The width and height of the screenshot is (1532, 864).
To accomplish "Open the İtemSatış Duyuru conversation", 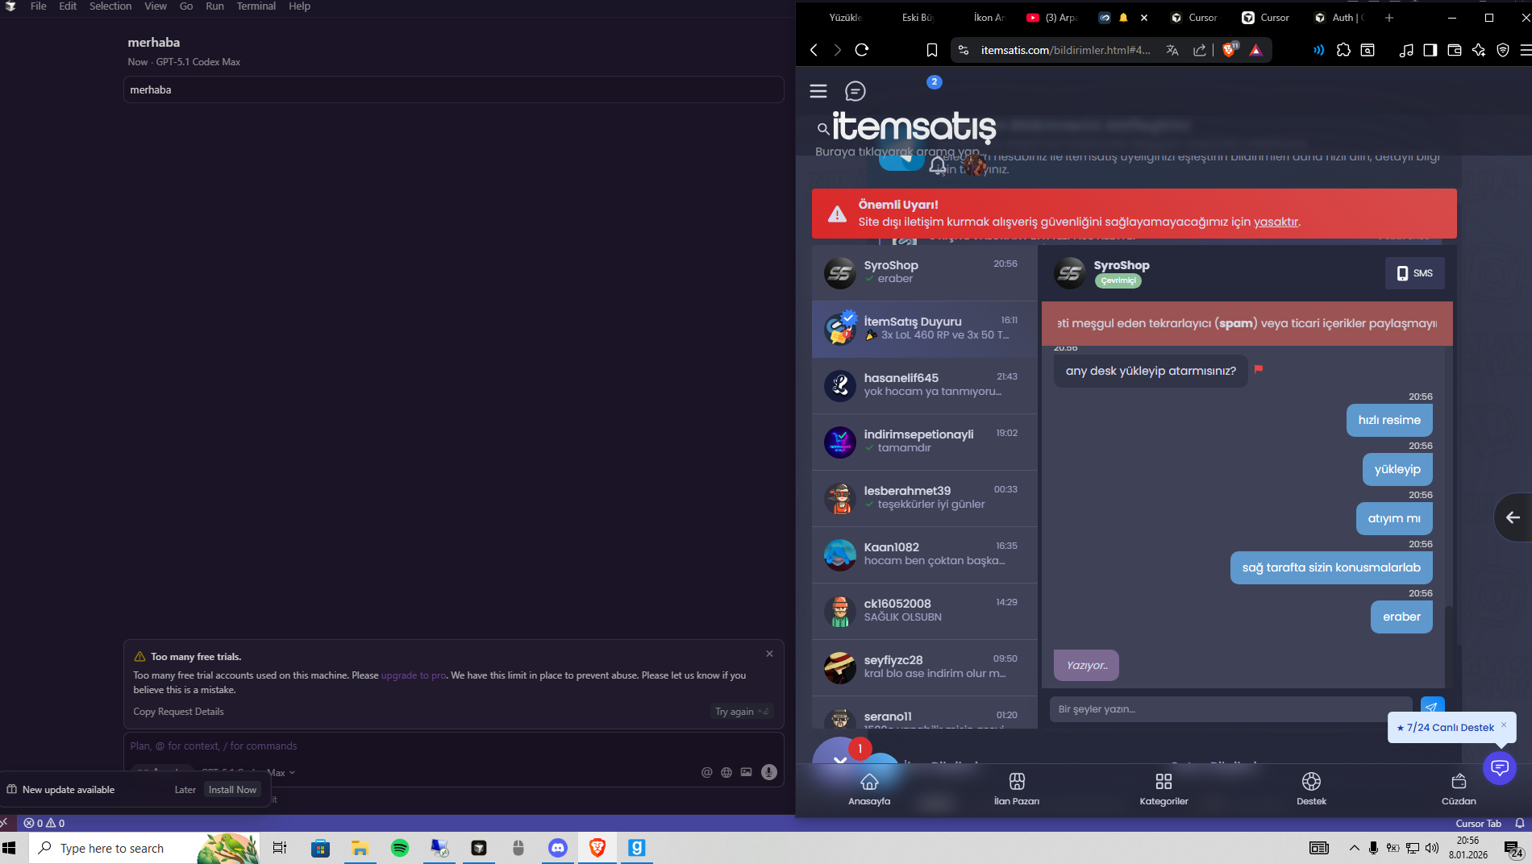I will pyautogui.click(x=925, y=330).
